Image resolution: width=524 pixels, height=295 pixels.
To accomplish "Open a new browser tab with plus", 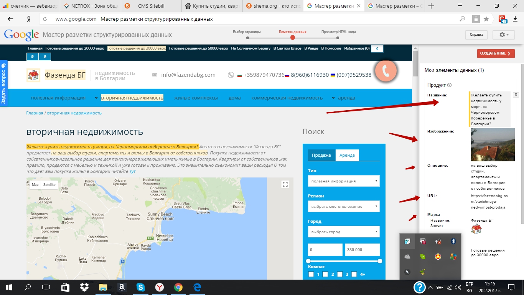I will [431, 6].
